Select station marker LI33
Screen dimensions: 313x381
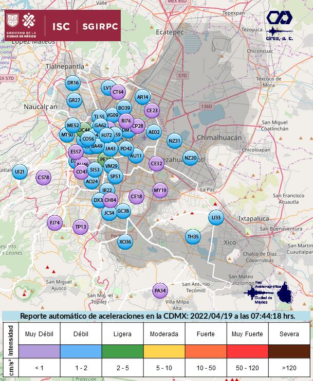pos(216,218)
